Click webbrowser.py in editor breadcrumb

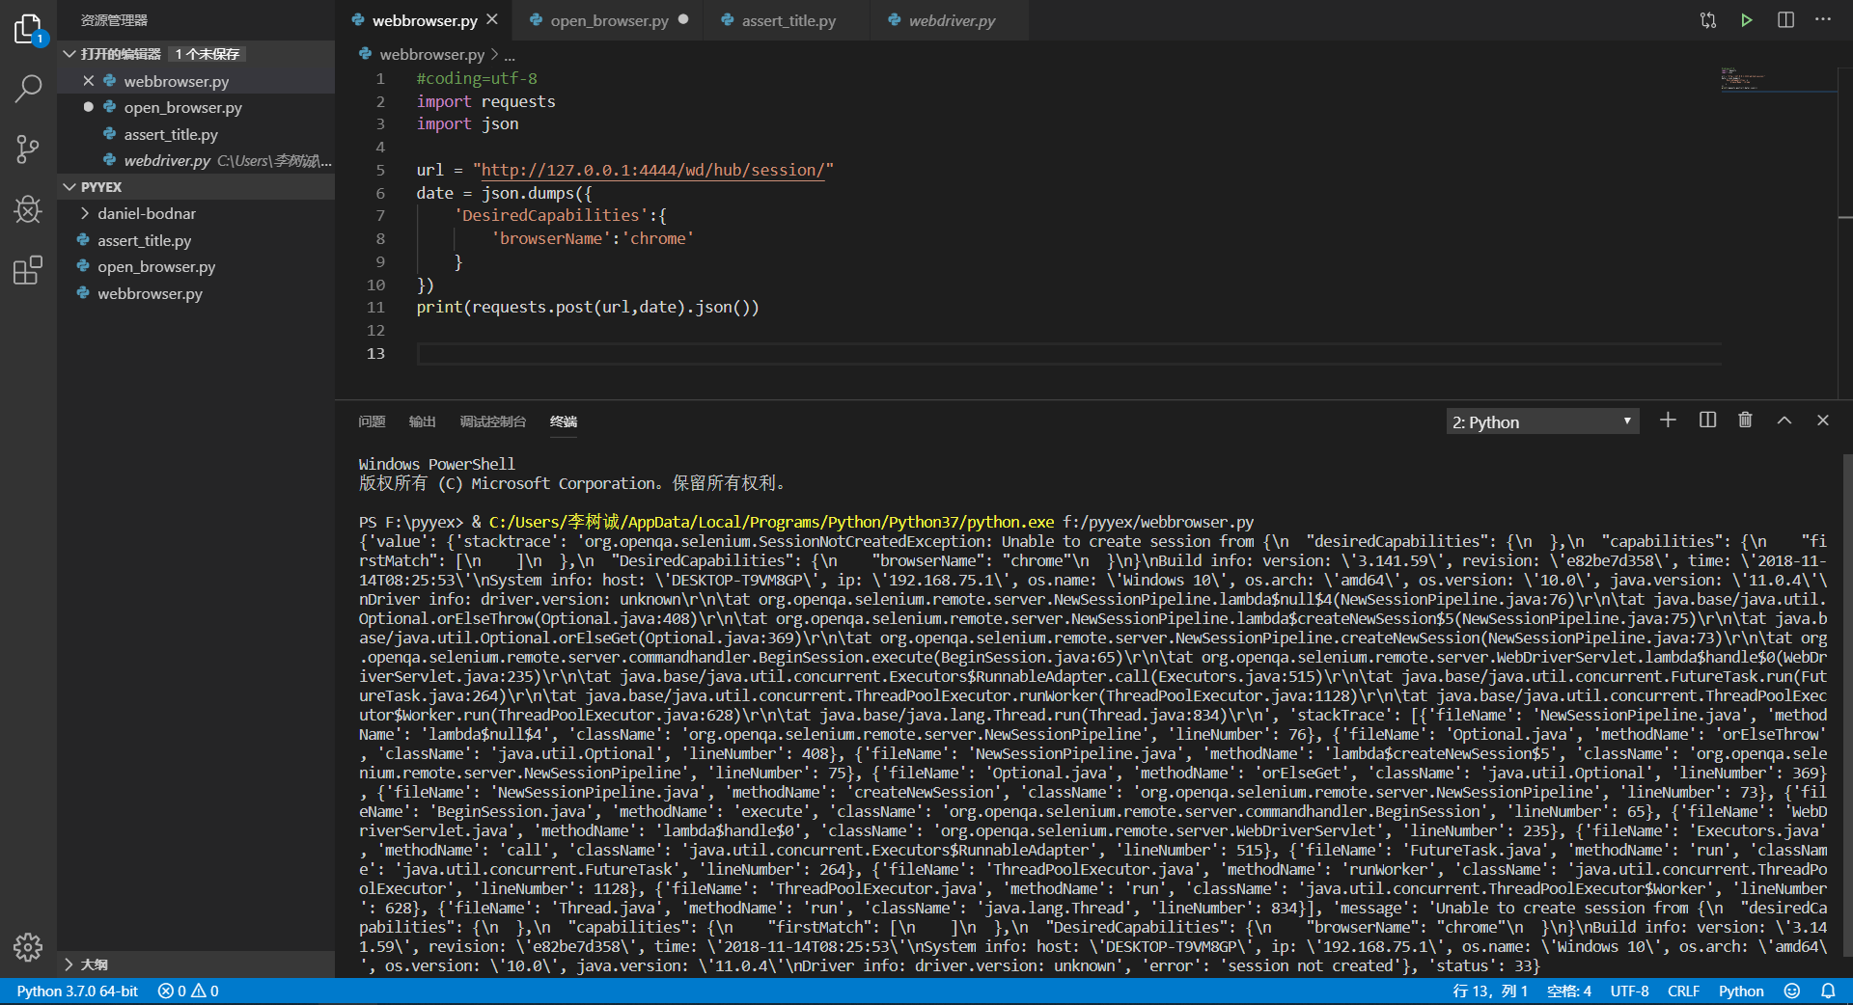point(431,54)
